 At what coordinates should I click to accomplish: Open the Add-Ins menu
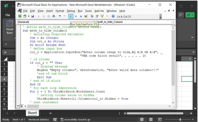click(99, 11)
